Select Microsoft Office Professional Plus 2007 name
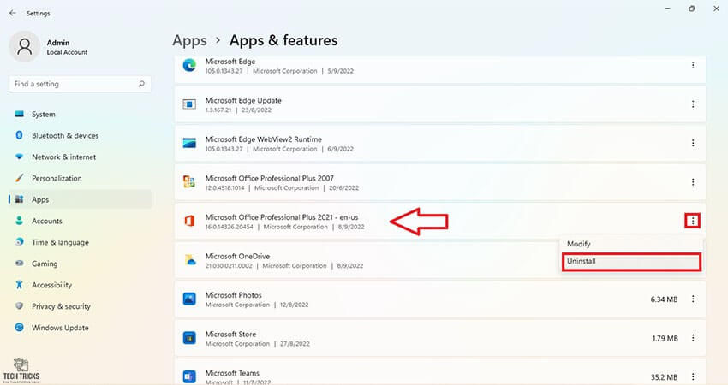The width and height of the screenshot is (728, 385). point(269,178)
